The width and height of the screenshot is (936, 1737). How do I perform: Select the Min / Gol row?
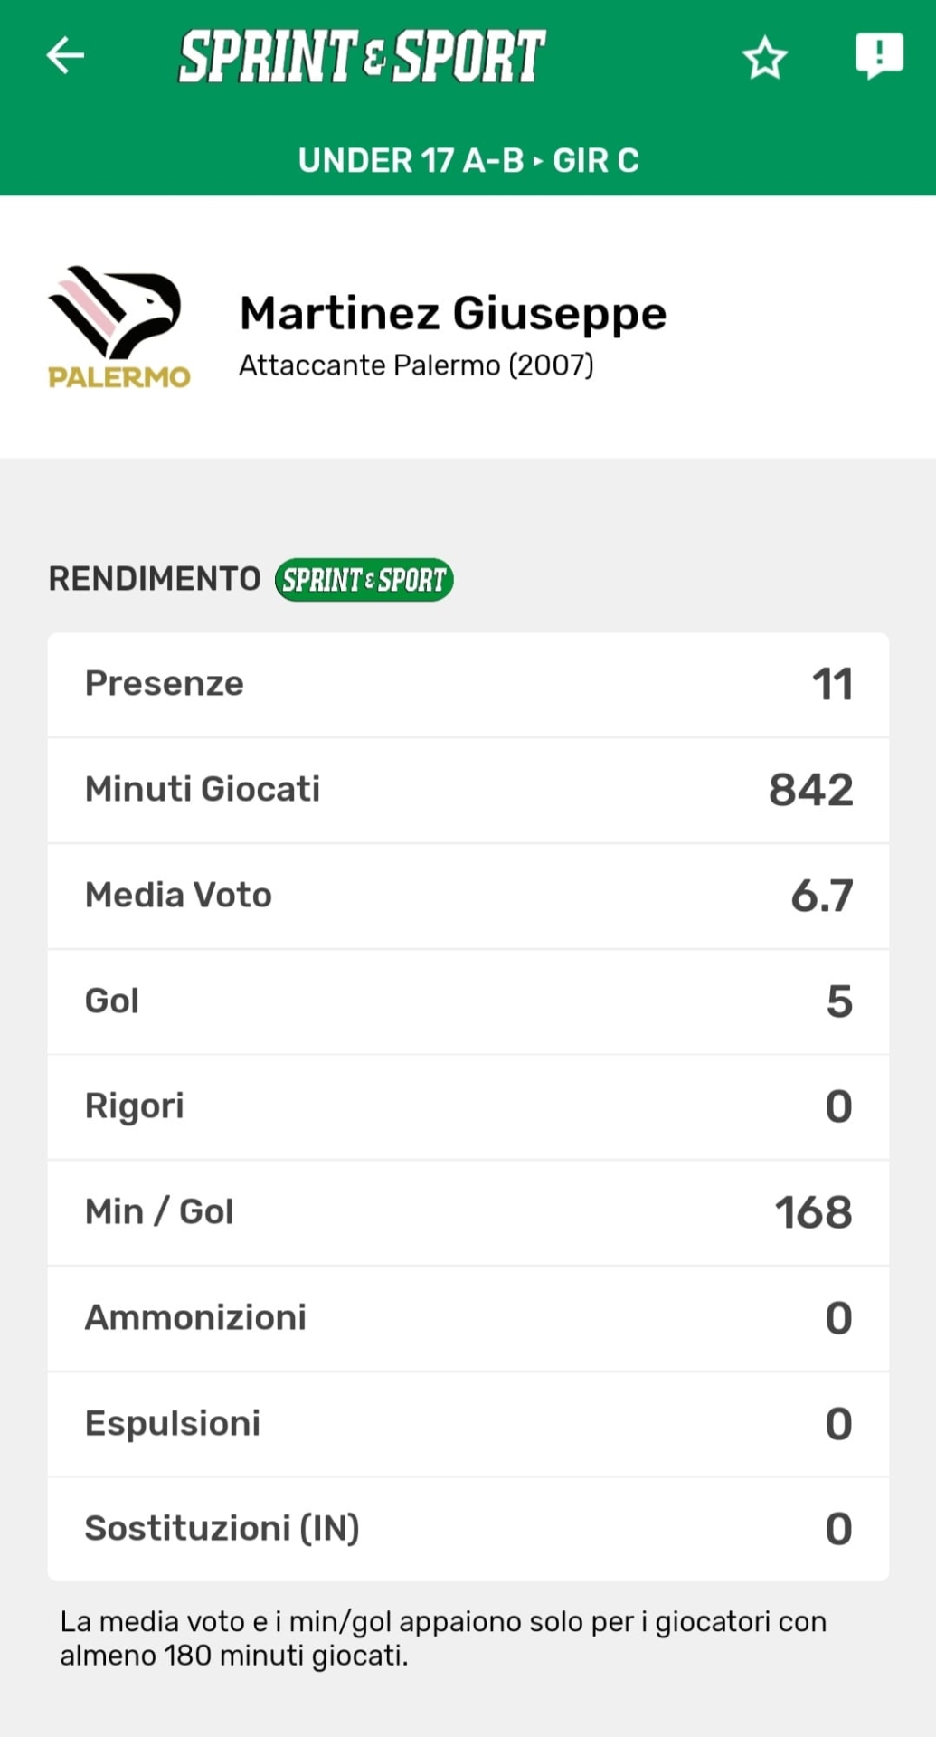468,1212
